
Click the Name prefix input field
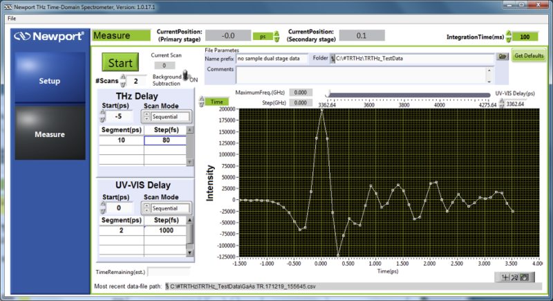pos(271,59)
